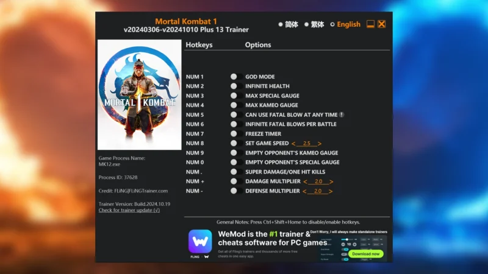Viewport: 488px width, 274px height.
Task: Select English language option
Action: pos(345,24)
